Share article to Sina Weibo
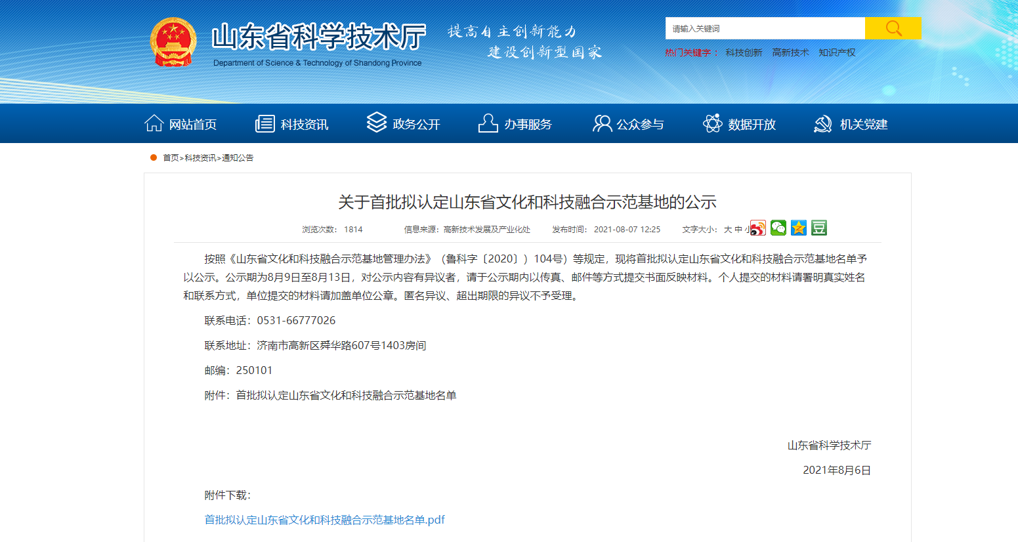Viewport: 1018px width, 542px height. 758,228
